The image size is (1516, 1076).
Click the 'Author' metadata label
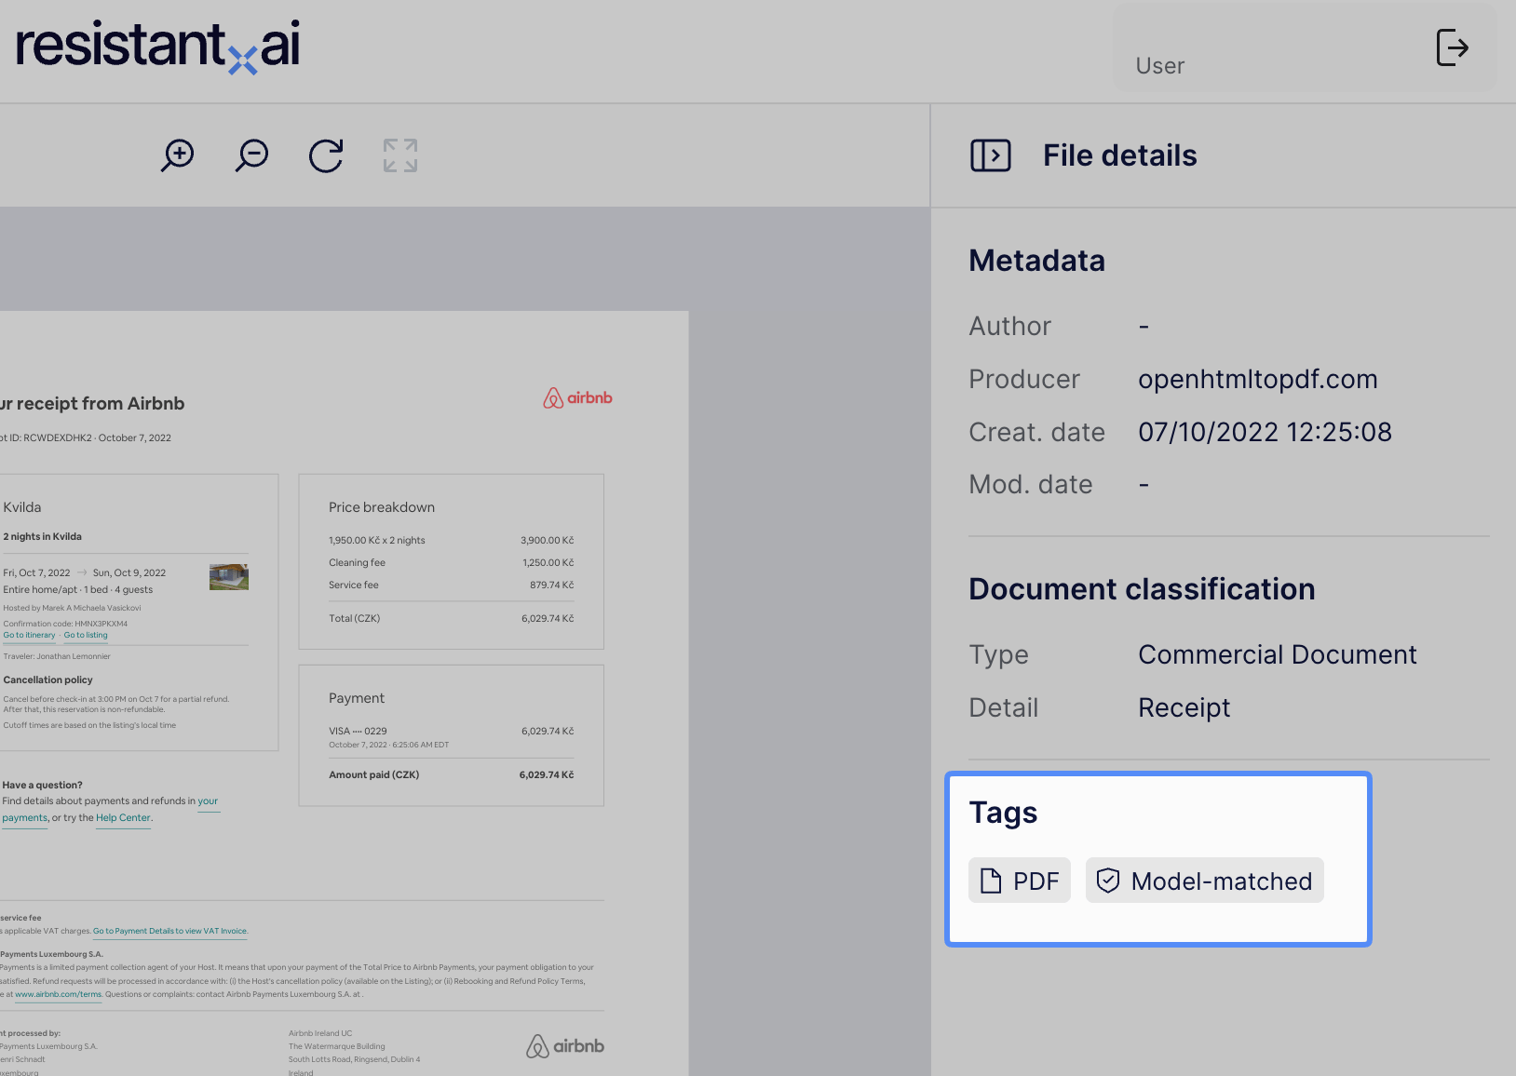(1009, 326)
